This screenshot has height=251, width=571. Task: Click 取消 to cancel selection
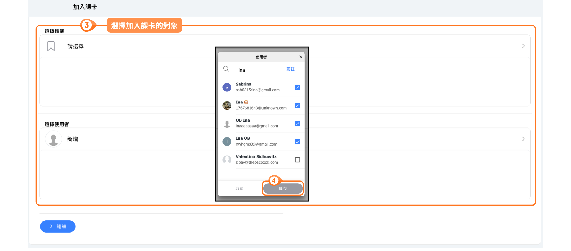point(239,189)
